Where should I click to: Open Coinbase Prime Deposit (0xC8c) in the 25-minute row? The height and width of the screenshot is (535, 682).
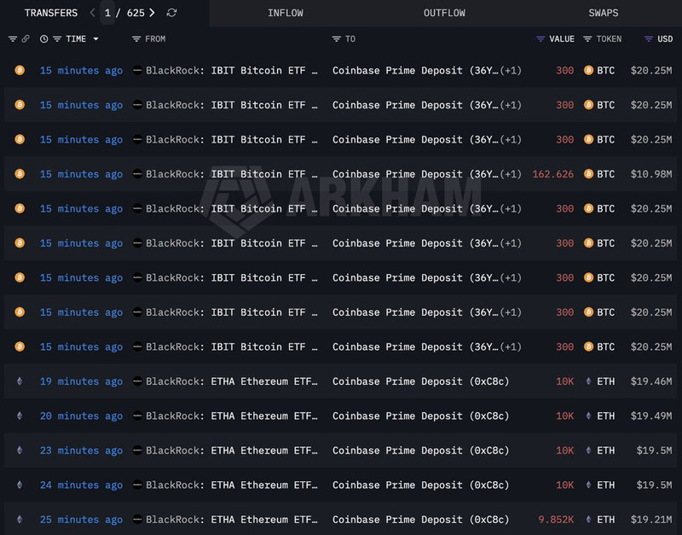[x=420, y=520]
